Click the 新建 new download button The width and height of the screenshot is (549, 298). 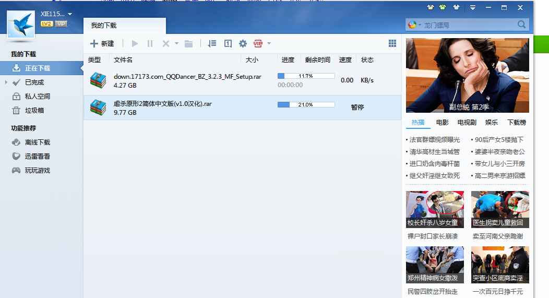click(x=102, y=44)
